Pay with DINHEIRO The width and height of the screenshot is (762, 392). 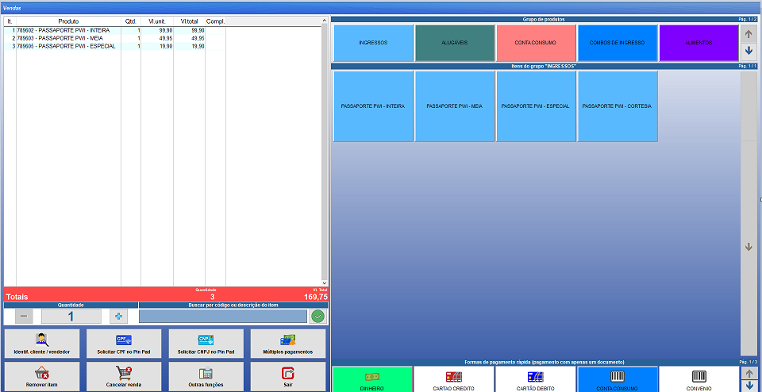click(x=372, y=379)
